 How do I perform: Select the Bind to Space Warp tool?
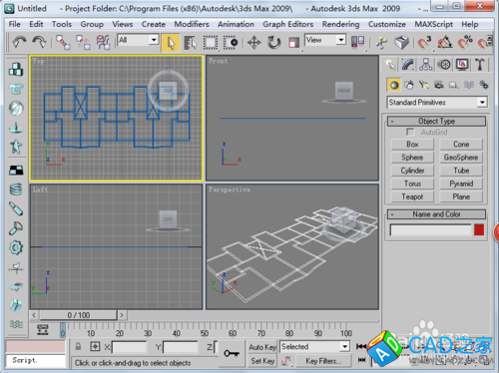103,43
